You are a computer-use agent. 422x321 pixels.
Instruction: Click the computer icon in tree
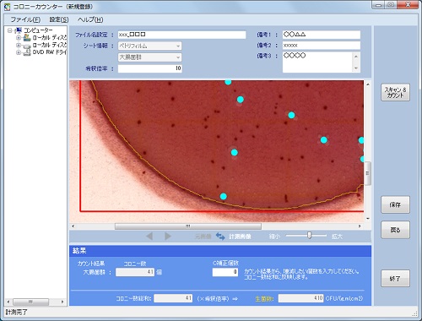coord(19,30)
